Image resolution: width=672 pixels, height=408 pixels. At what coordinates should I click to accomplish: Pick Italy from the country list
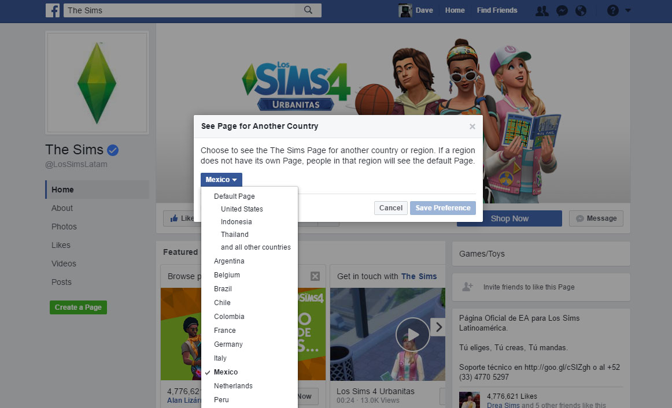[x=220, y=358]
